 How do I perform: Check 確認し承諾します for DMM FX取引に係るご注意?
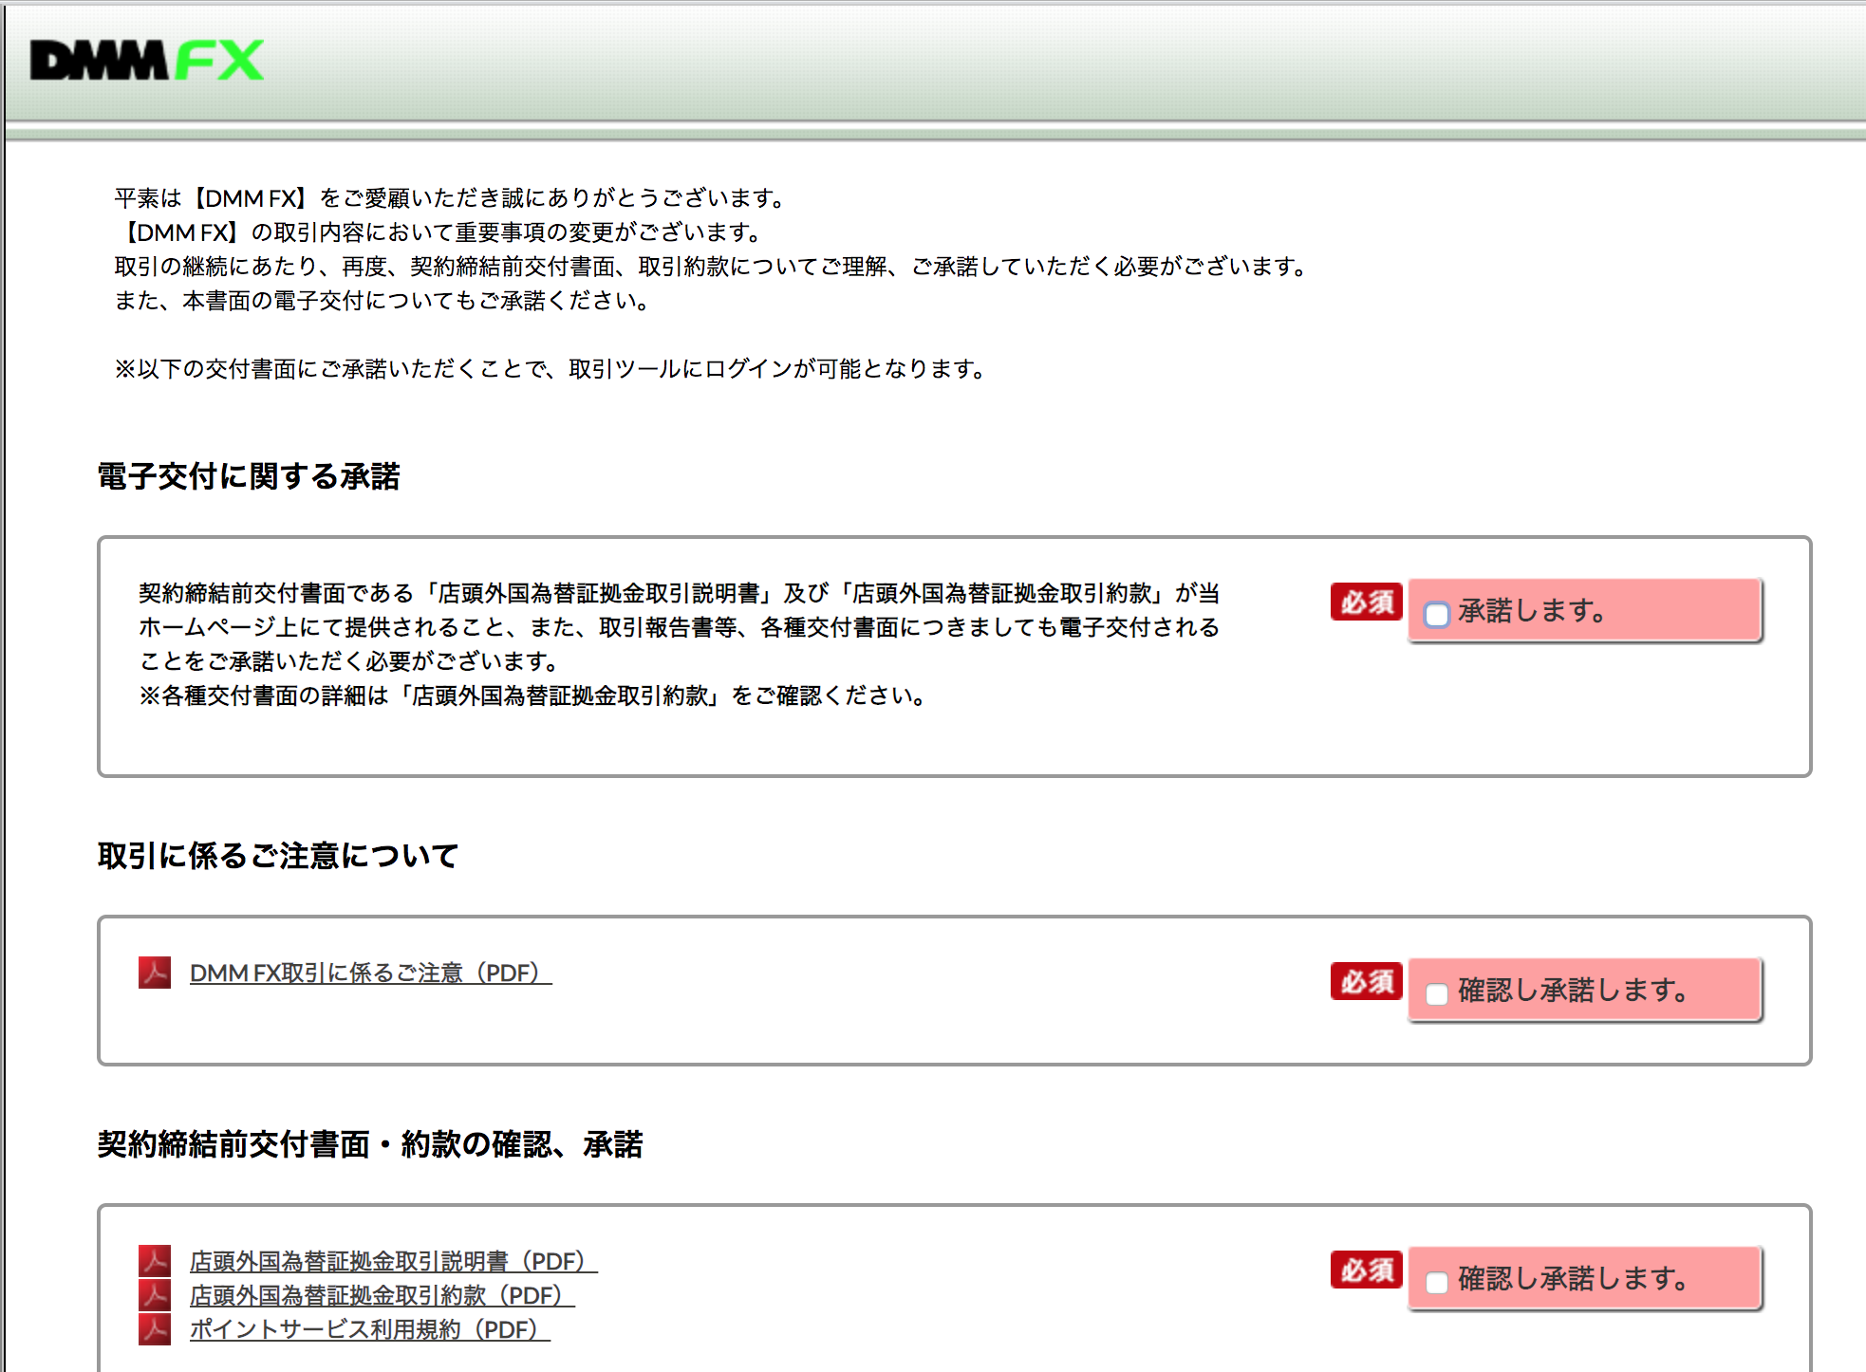1437,993
